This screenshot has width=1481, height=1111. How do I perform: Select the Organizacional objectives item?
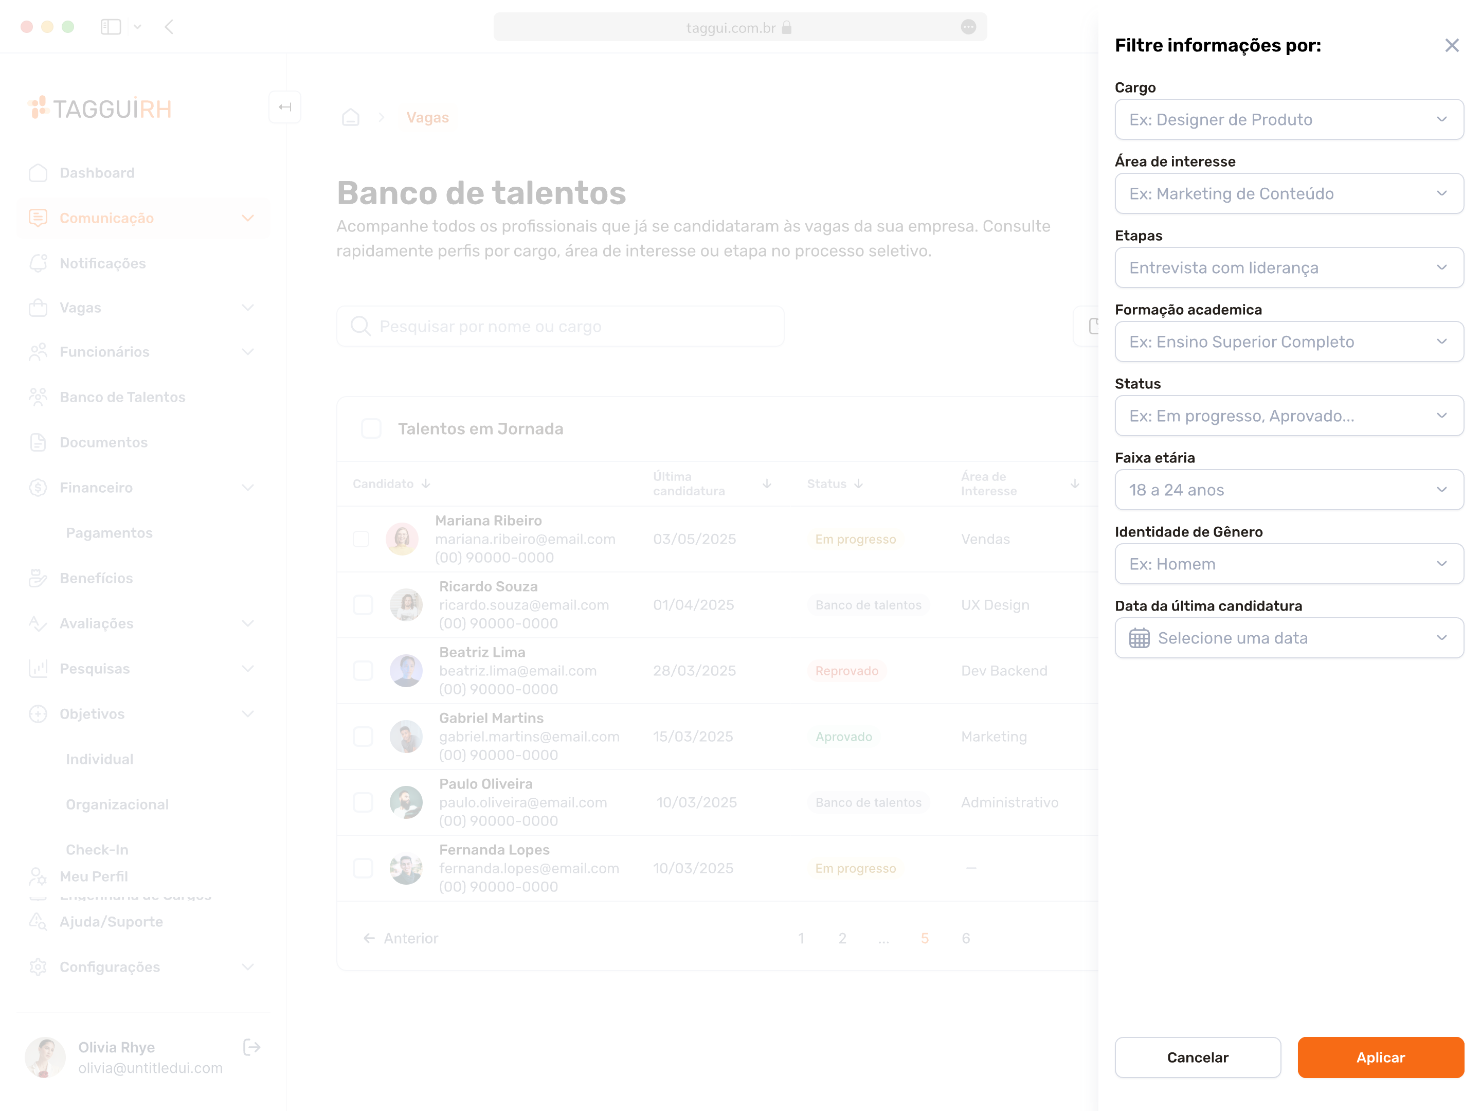[x=117, y=804]
